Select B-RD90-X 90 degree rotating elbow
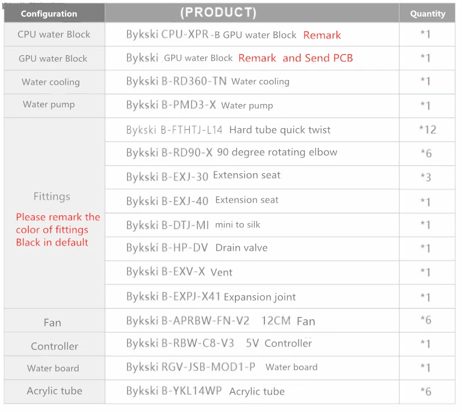Screen dimensions: 462x412 [231, 153]
